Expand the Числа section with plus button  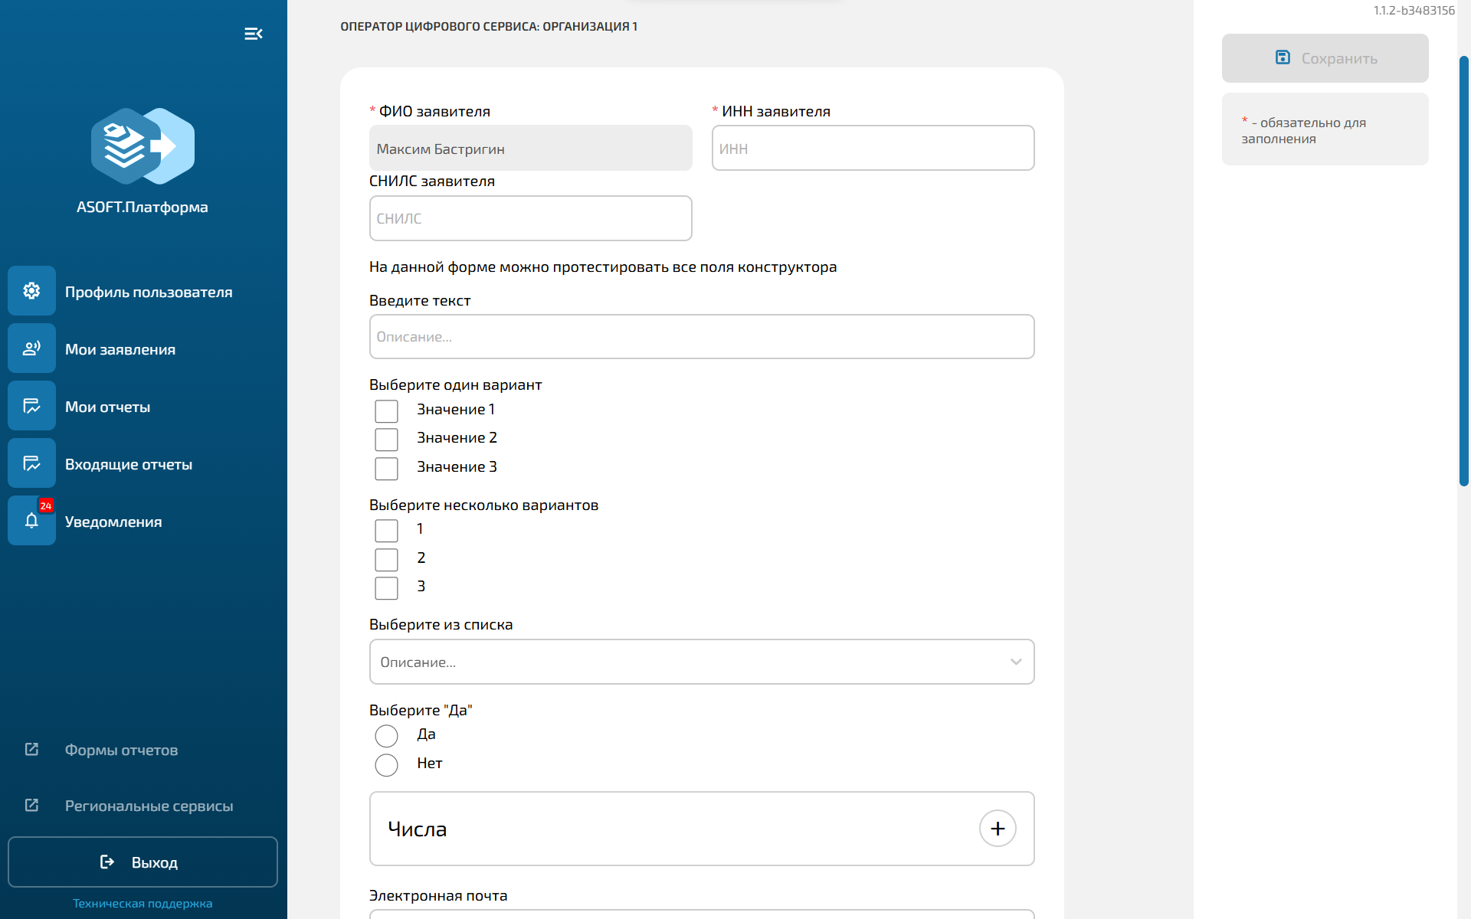997,829
